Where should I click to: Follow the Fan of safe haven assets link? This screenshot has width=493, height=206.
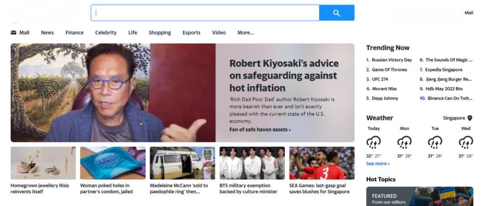coord(260,129)
